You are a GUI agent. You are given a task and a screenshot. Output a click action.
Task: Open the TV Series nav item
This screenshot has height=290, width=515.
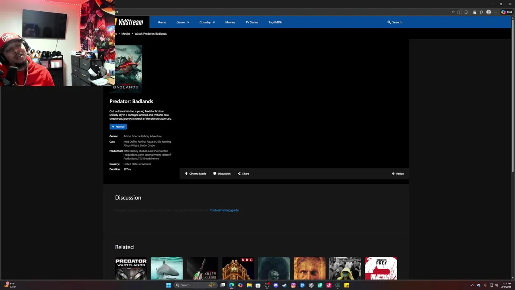(252, 22)
